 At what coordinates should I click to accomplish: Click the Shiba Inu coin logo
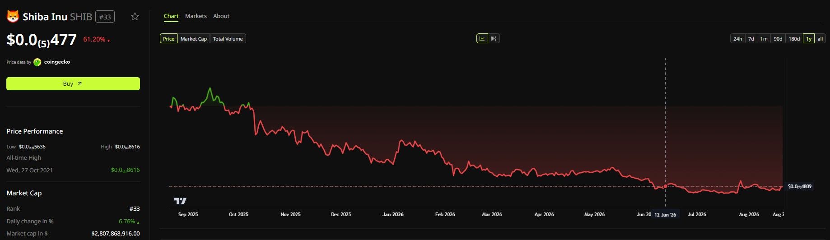(x=13, y=17)
